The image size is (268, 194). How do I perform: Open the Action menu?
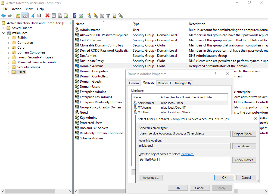(17, 9)
